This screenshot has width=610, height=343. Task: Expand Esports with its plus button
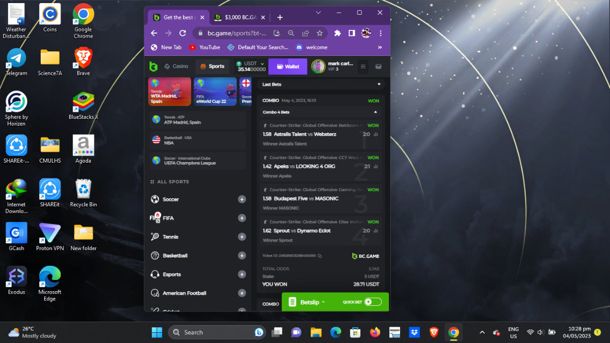coord(242,274)
